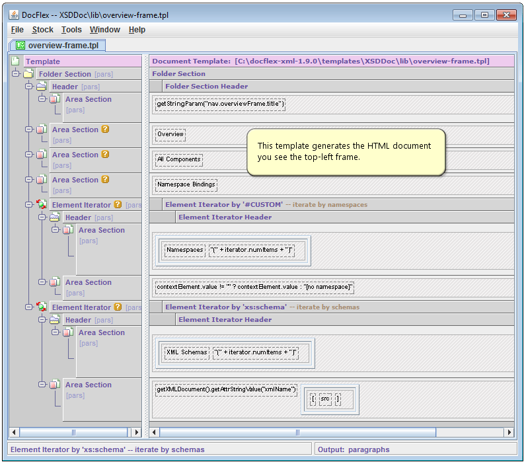Viewport: 526px width, 464px height.
Task: Click the overview-frame.tpl tab icon
Action: (20, 46)
